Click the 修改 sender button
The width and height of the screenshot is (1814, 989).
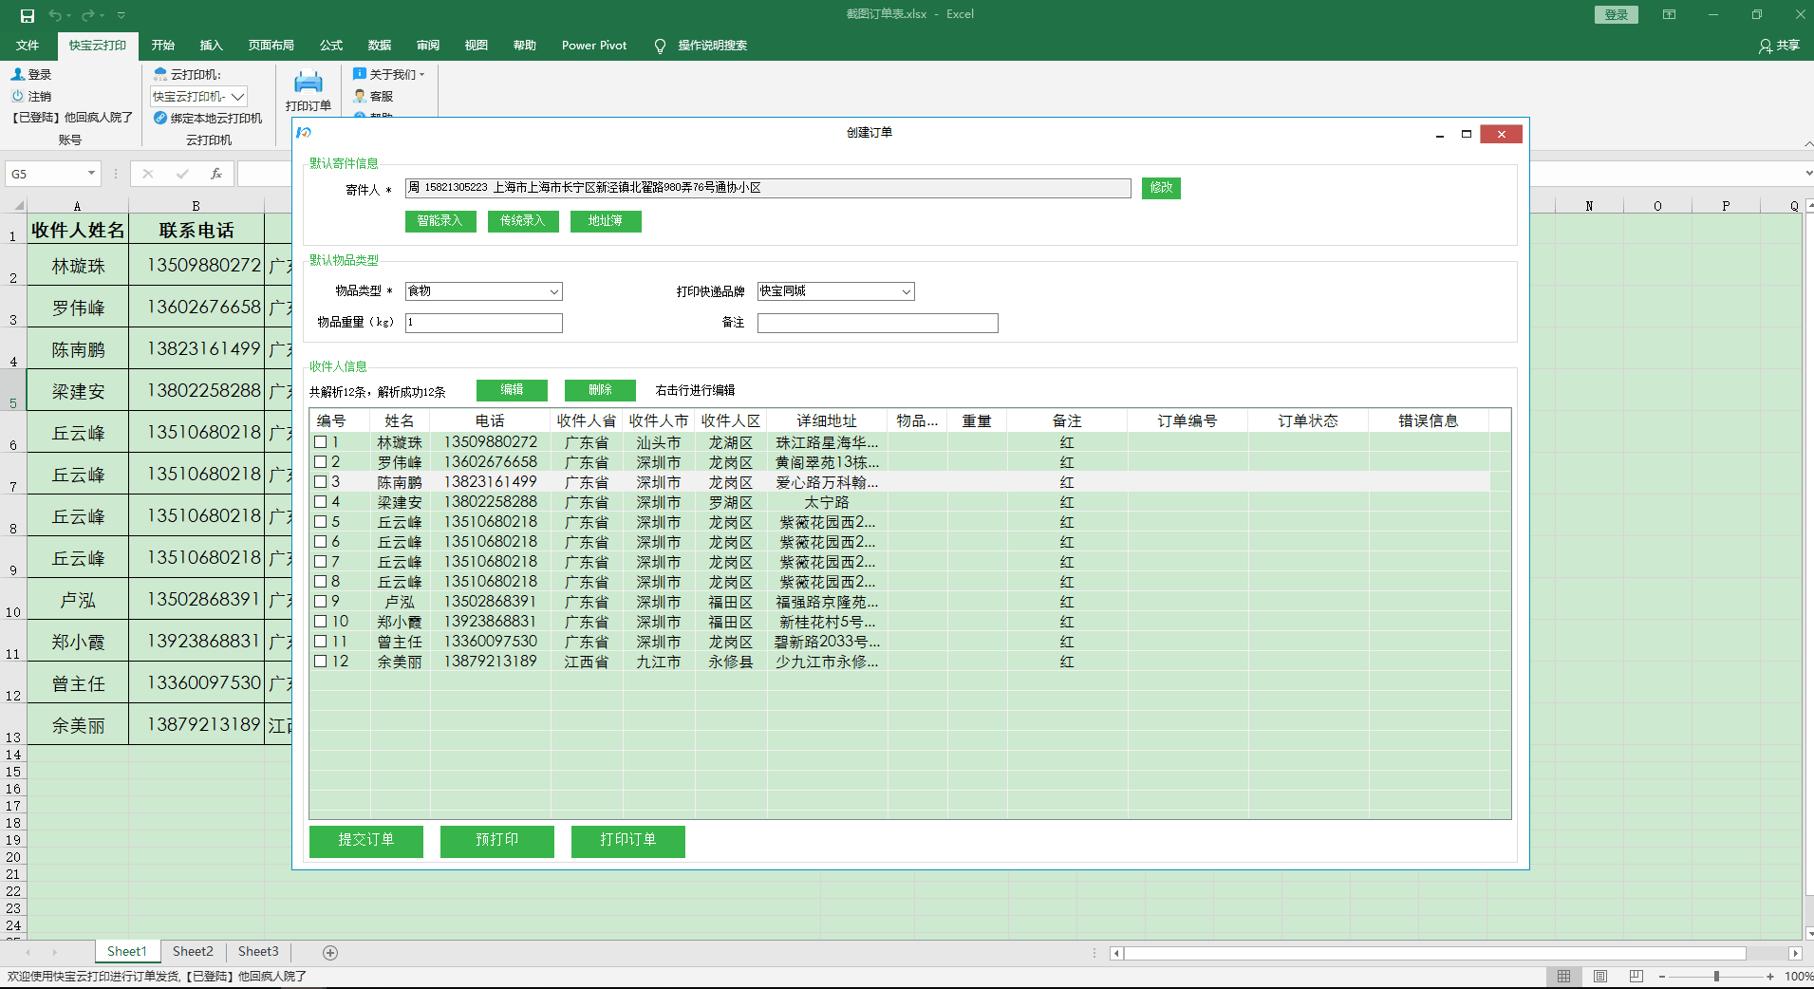coord(1161,188)
